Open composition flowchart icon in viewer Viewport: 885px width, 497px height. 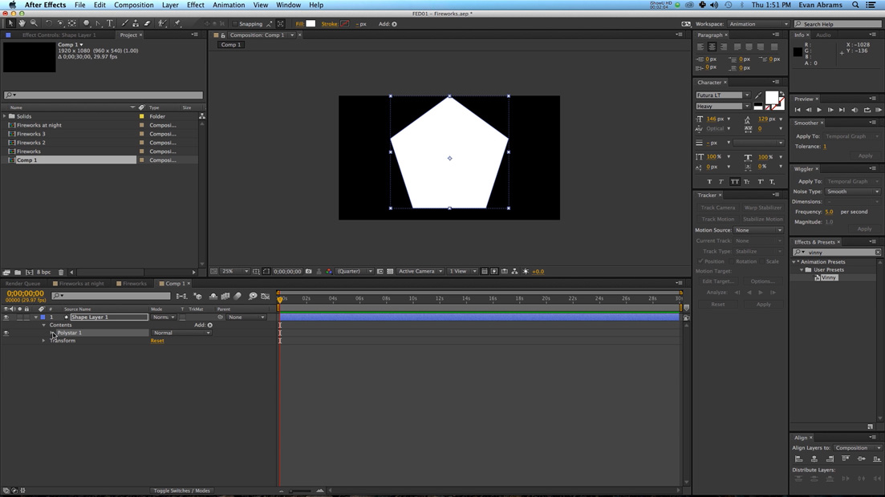[514, 272]
